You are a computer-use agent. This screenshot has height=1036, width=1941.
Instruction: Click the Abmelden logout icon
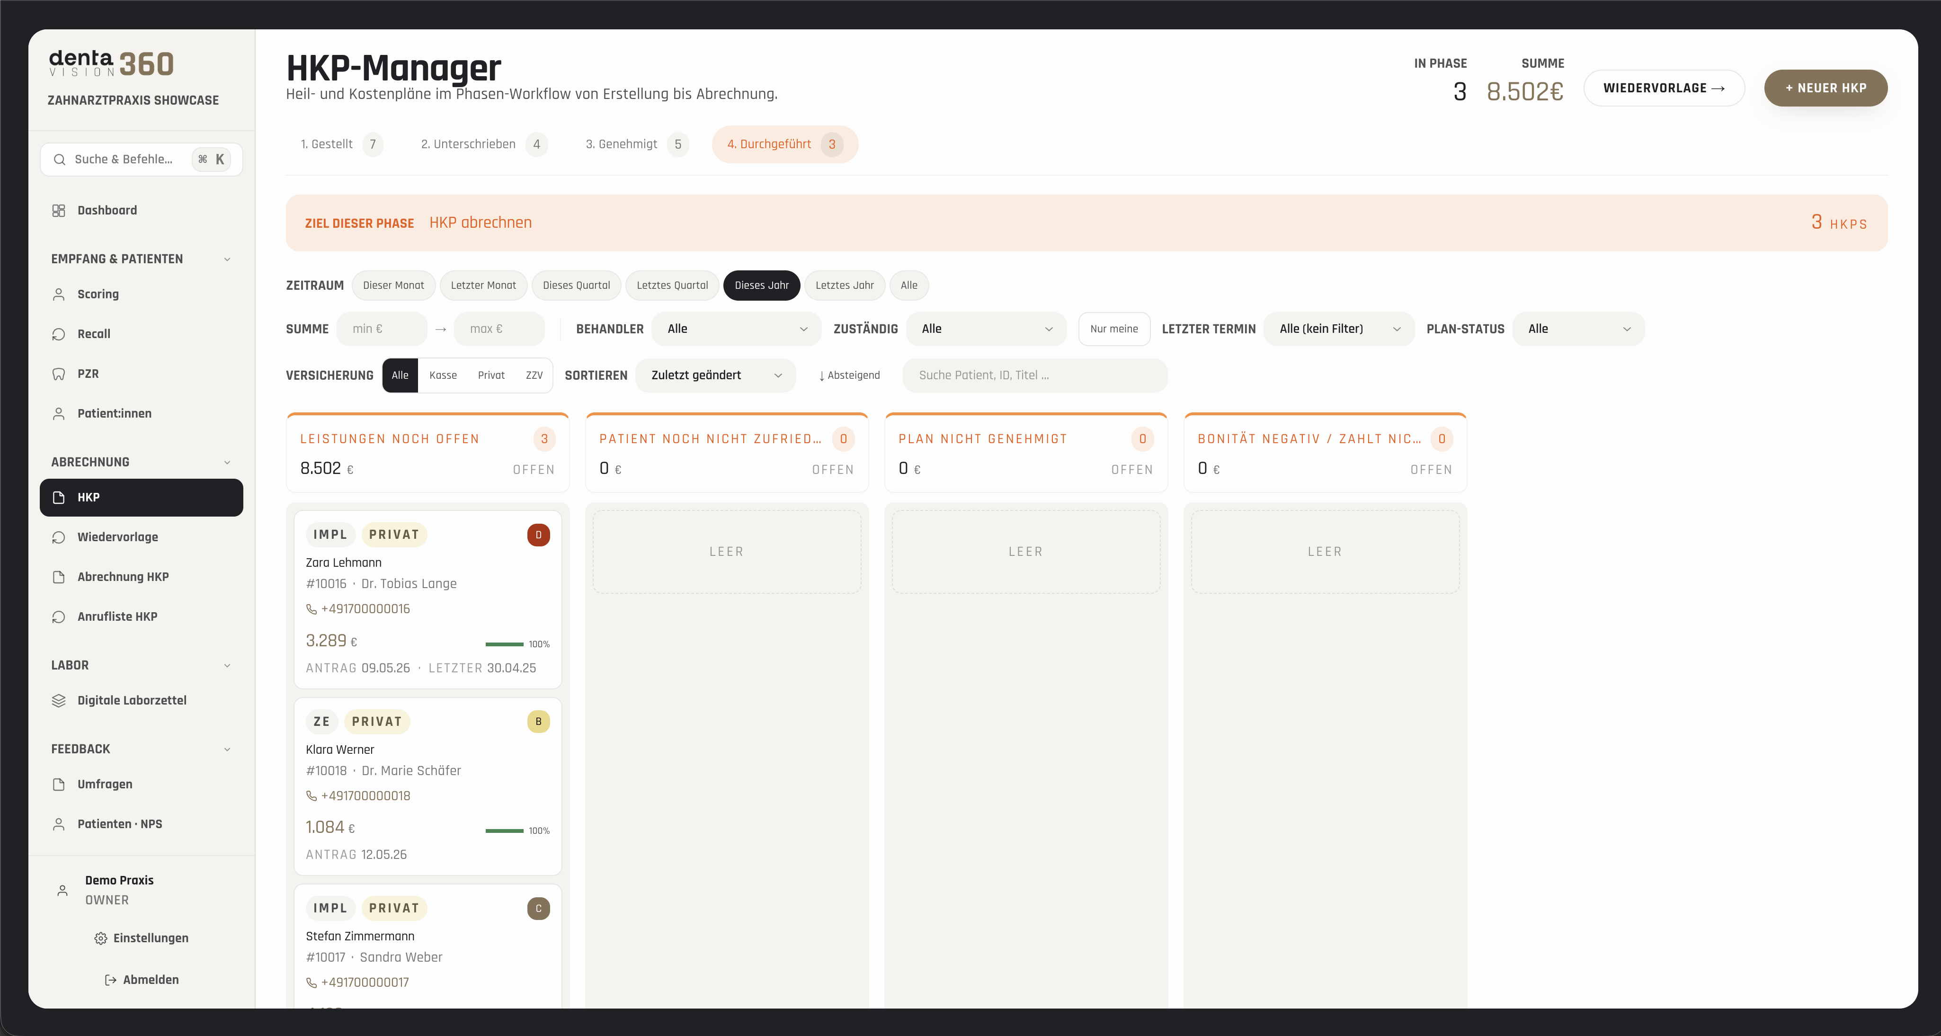point(110,980)
